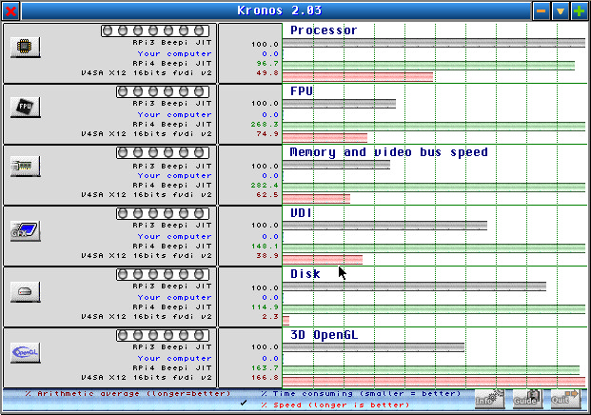Click the 49.8 Processor score
The image size is (591, 415).
267,72
